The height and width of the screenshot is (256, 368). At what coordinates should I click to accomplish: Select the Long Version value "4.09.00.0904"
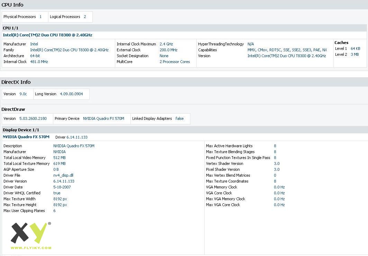(71, 94)
